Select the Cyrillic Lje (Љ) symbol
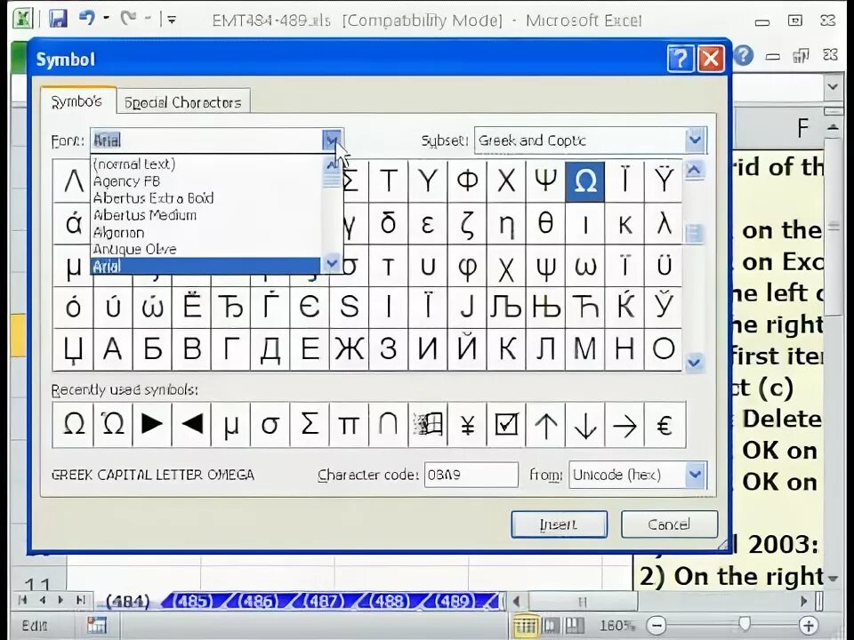The image size is (854, 640). click(x=506, y=308)
